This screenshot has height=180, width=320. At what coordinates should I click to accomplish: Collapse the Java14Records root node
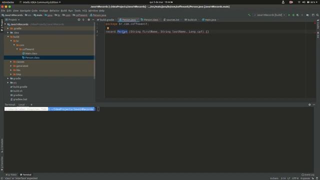pos(5,24)
